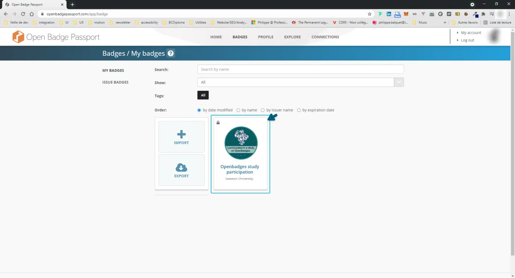
Task: Open the CONNECTIONS menu item
Action: coord(325,37)
